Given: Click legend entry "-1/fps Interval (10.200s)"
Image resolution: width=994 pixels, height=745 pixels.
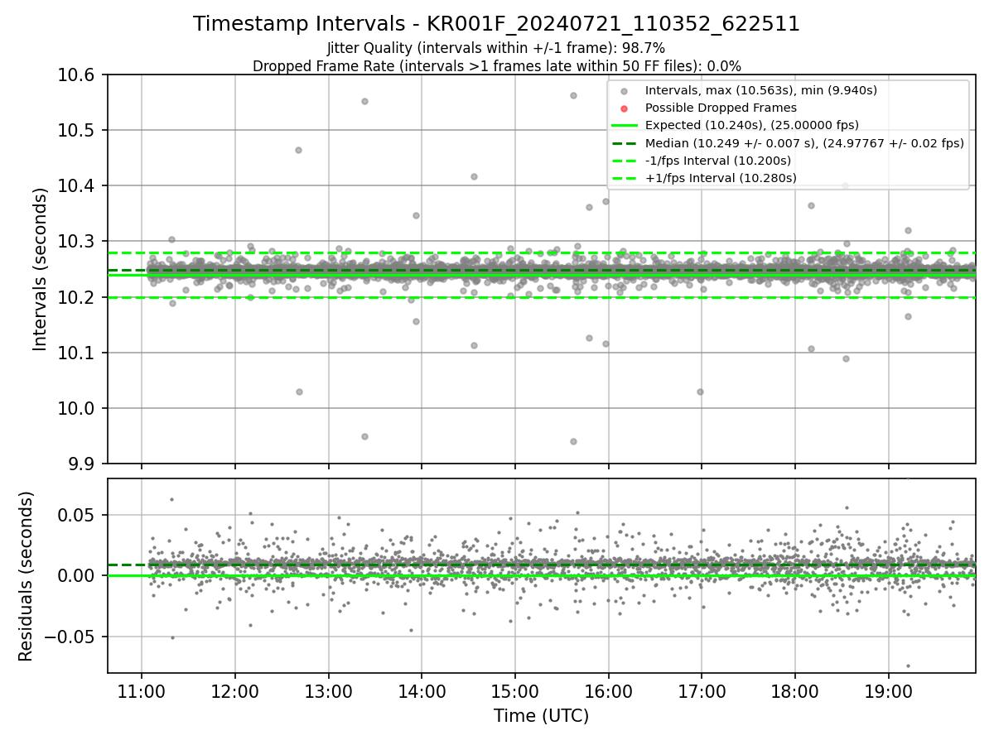Looking at the screenshot, I should click(x=718, y=161).
